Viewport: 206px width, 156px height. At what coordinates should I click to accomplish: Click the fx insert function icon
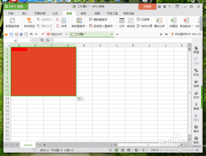[x=48, y=40]
